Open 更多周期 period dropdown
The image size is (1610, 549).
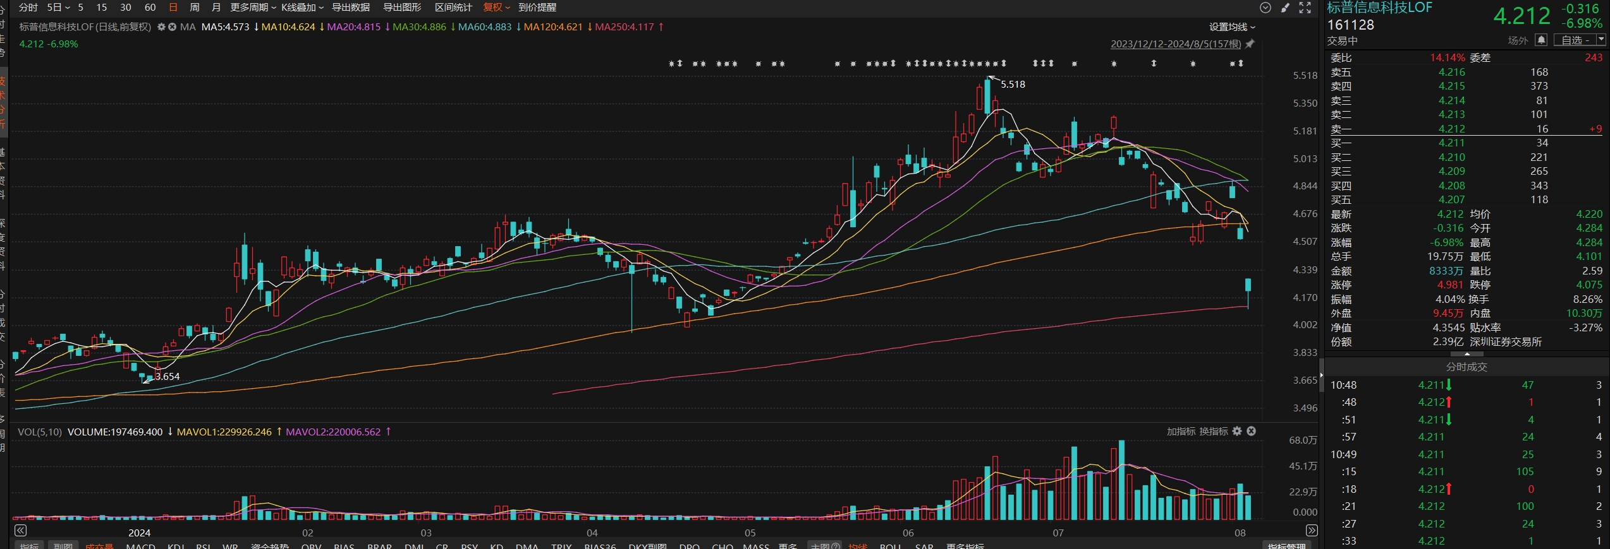[x=253, y=8]
